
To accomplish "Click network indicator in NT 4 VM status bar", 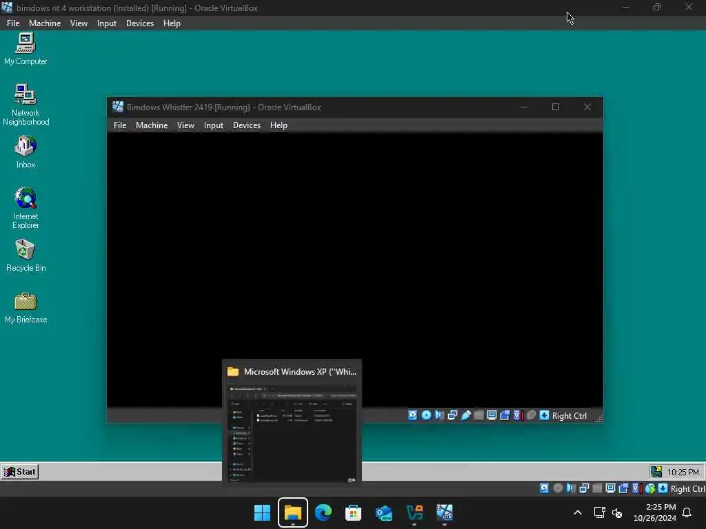I will (x=585, y=488).
